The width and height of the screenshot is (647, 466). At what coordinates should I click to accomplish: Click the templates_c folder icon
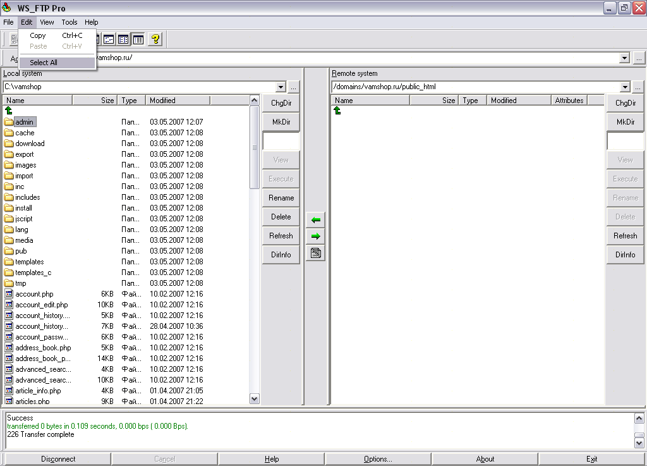click(x=9, y=272)
